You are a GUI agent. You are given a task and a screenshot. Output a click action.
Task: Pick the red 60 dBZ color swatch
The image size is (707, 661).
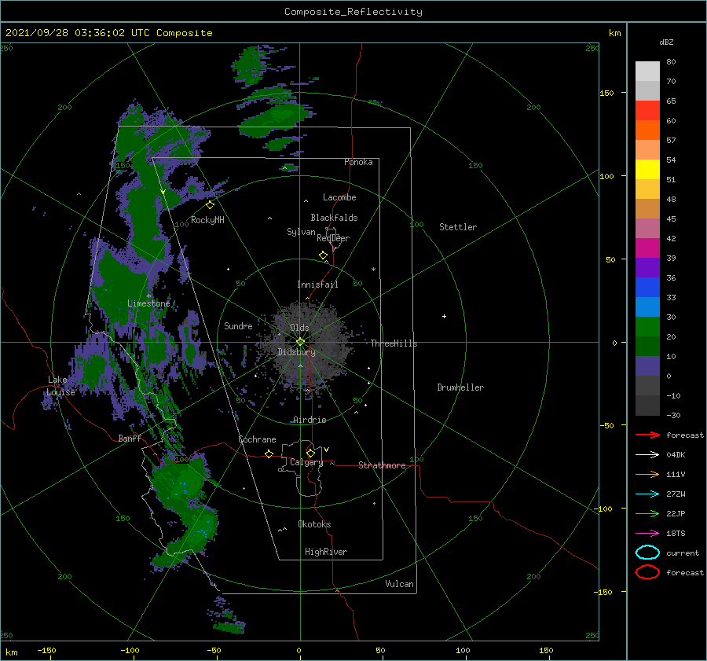coord(647,111)
